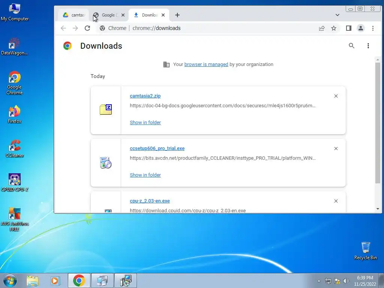Screen dimensions: 384x288
Task: Open the browser is managed link
Action: pyautogui.click(x=206, y=64)
